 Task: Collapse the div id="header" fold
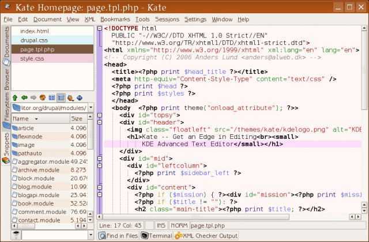click(x=100, y=122)
